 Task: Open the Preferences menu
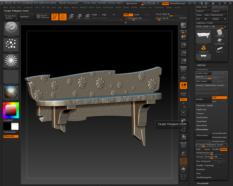(108, 7)
